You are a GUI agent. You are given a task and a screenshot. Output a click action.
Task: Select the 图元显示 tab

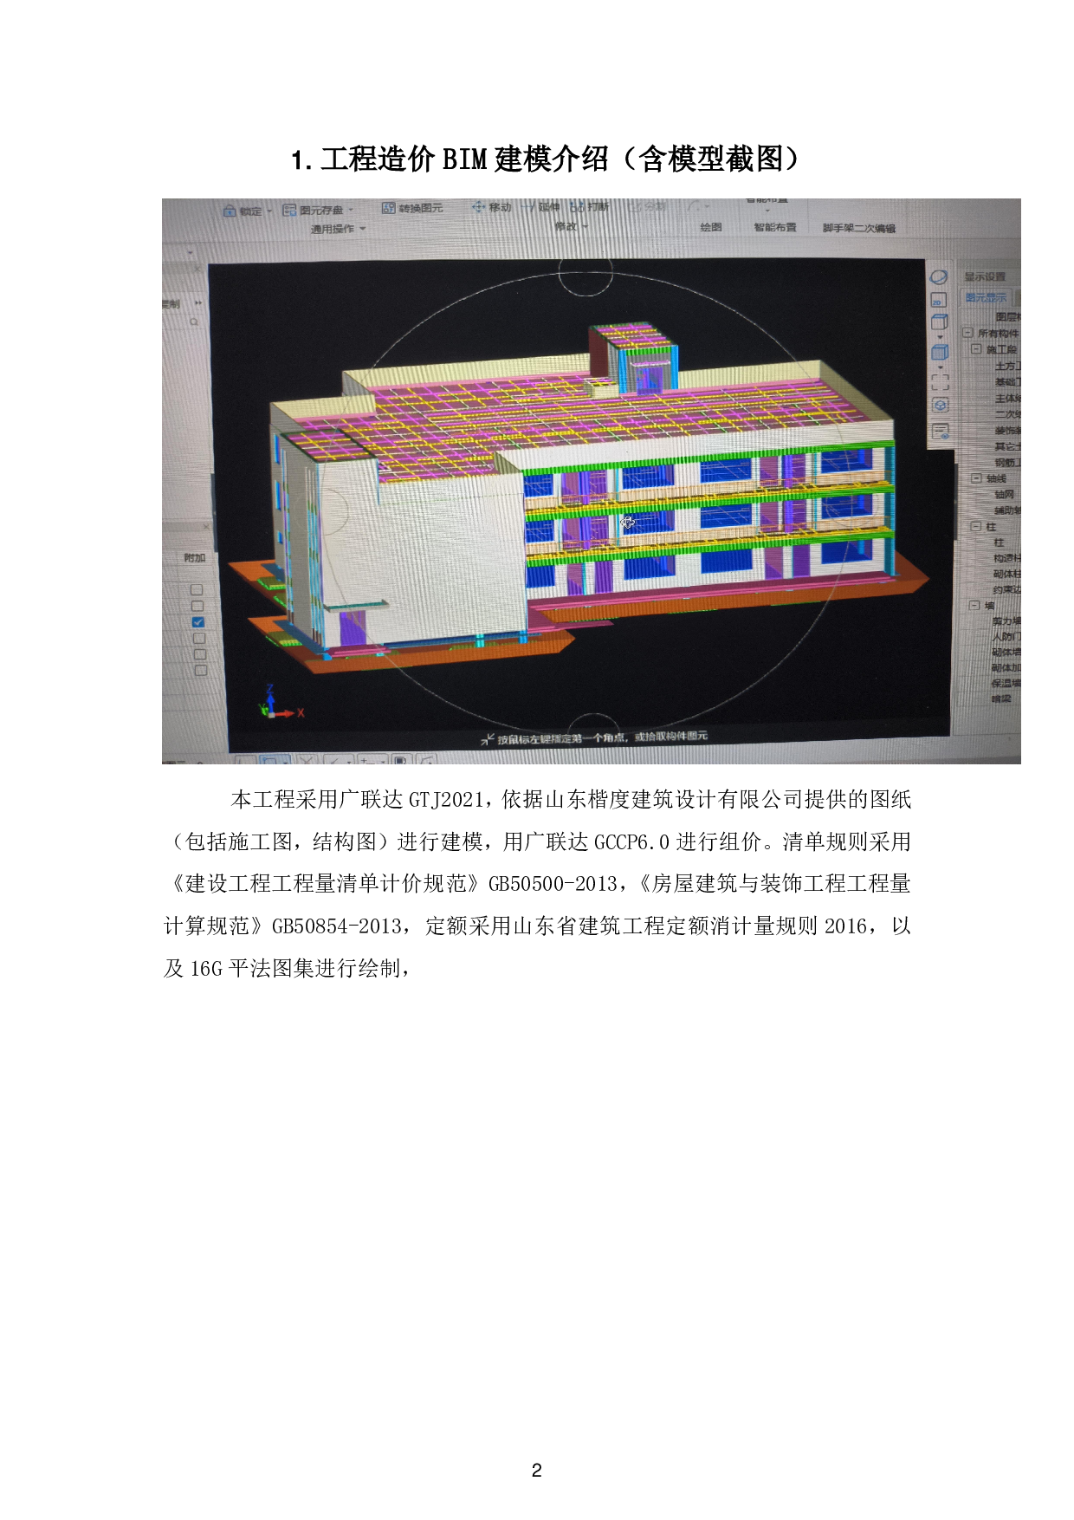pos(986,297)
